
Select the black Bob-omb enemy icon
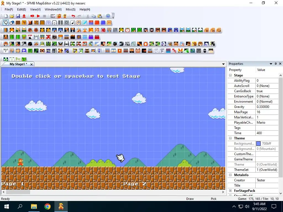115,44
